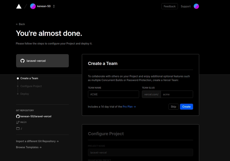Click the folder icon for root directory

point(18,129)
